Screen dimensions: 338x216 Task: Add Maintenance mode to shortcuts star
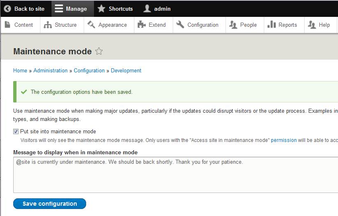[99, 51]
